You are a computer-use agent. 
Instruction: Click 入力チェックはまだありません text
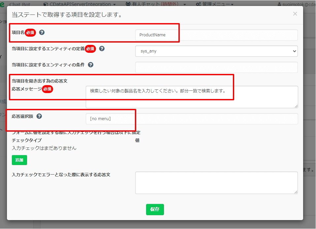(x=44, y=148)
